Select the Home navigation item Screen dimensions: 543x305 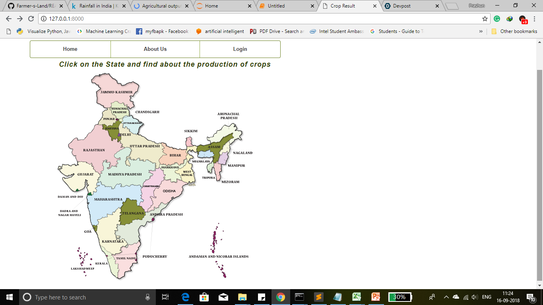point(70,49)
